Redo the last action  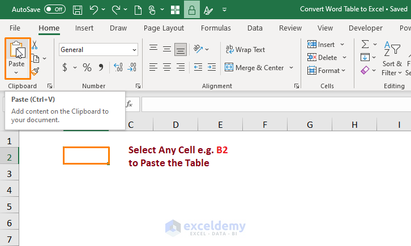pos(116,10)
